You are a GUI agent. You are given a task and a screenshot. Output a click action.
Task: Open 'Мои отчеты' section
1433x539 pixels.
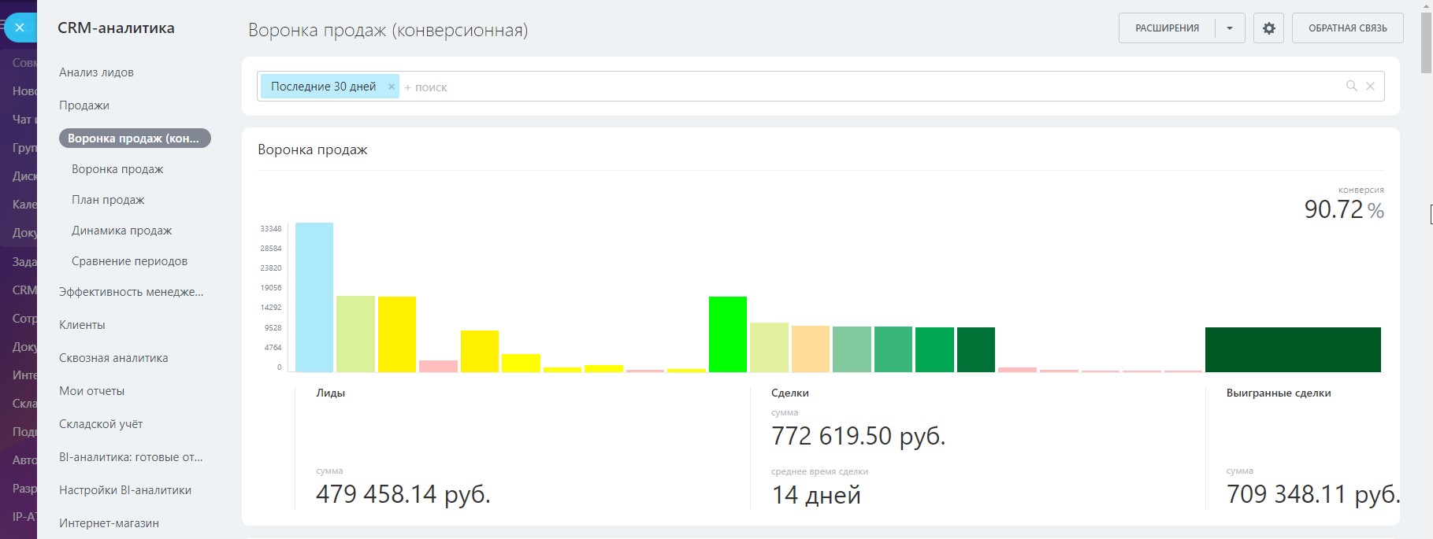pyautogui.click(x=91, y=391)
